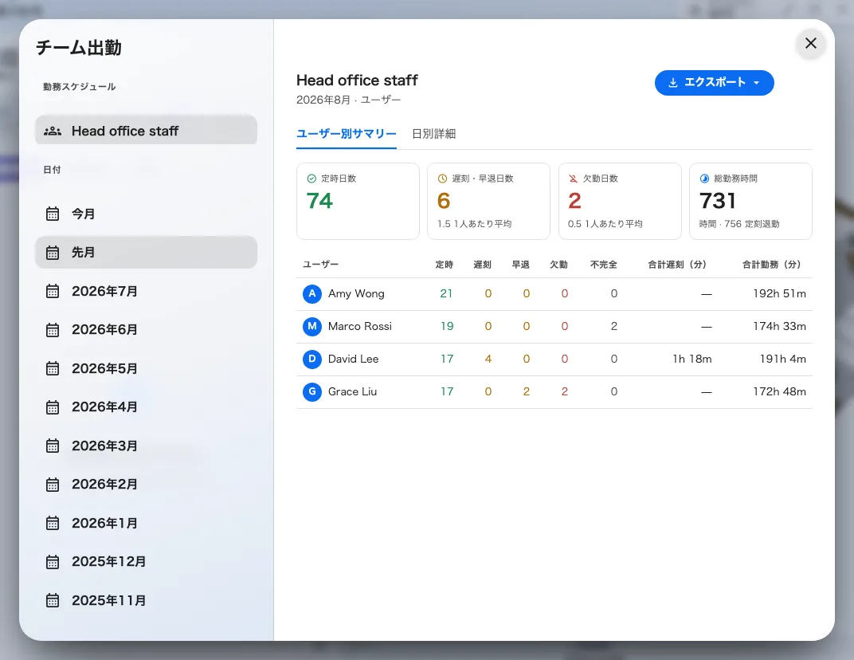The width and height of the screenshot is (854, 660).
Task: Click the 定時日数 value 74
Action: tap(319, 201)
